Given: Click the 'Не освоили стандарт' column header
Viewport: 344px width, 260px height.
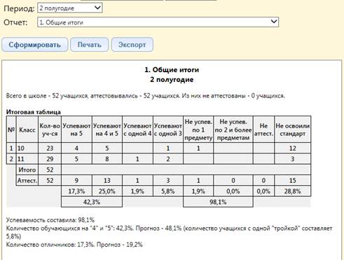Looking at the screenshot, I should tap(293, 130).
